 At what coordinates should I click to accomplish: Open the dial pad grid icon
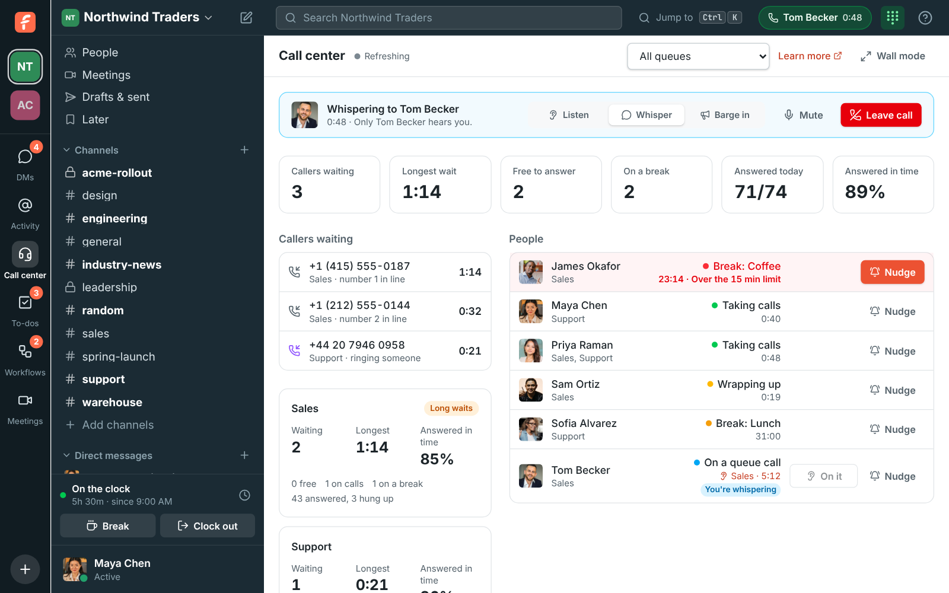coord(893,18)
